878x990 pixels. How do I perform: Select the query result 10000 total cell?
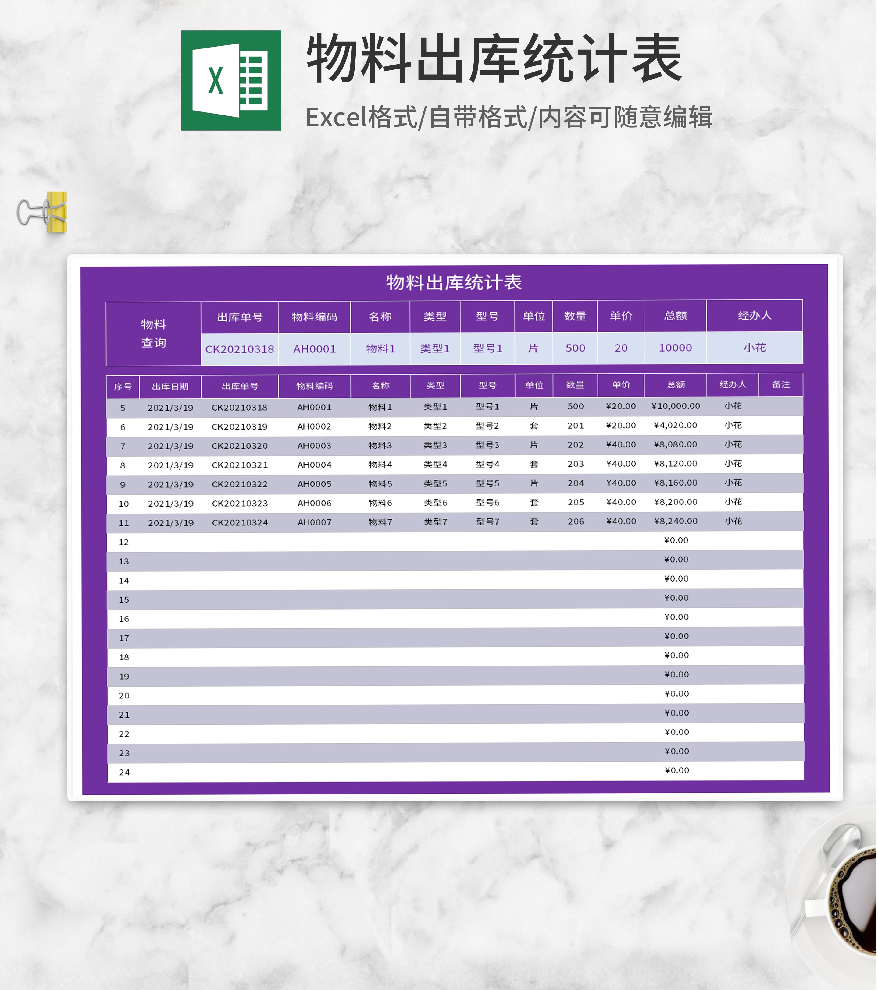click(x=675, y=348)
